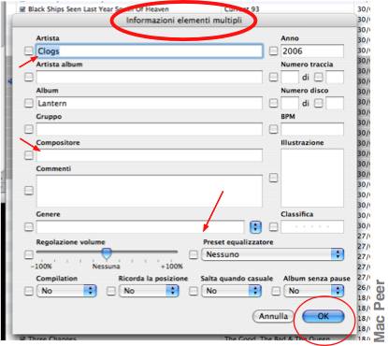Screen dimensions: 388x346
Task: Click the Illustrazione artwork well
Action: [x=312, y=178]
